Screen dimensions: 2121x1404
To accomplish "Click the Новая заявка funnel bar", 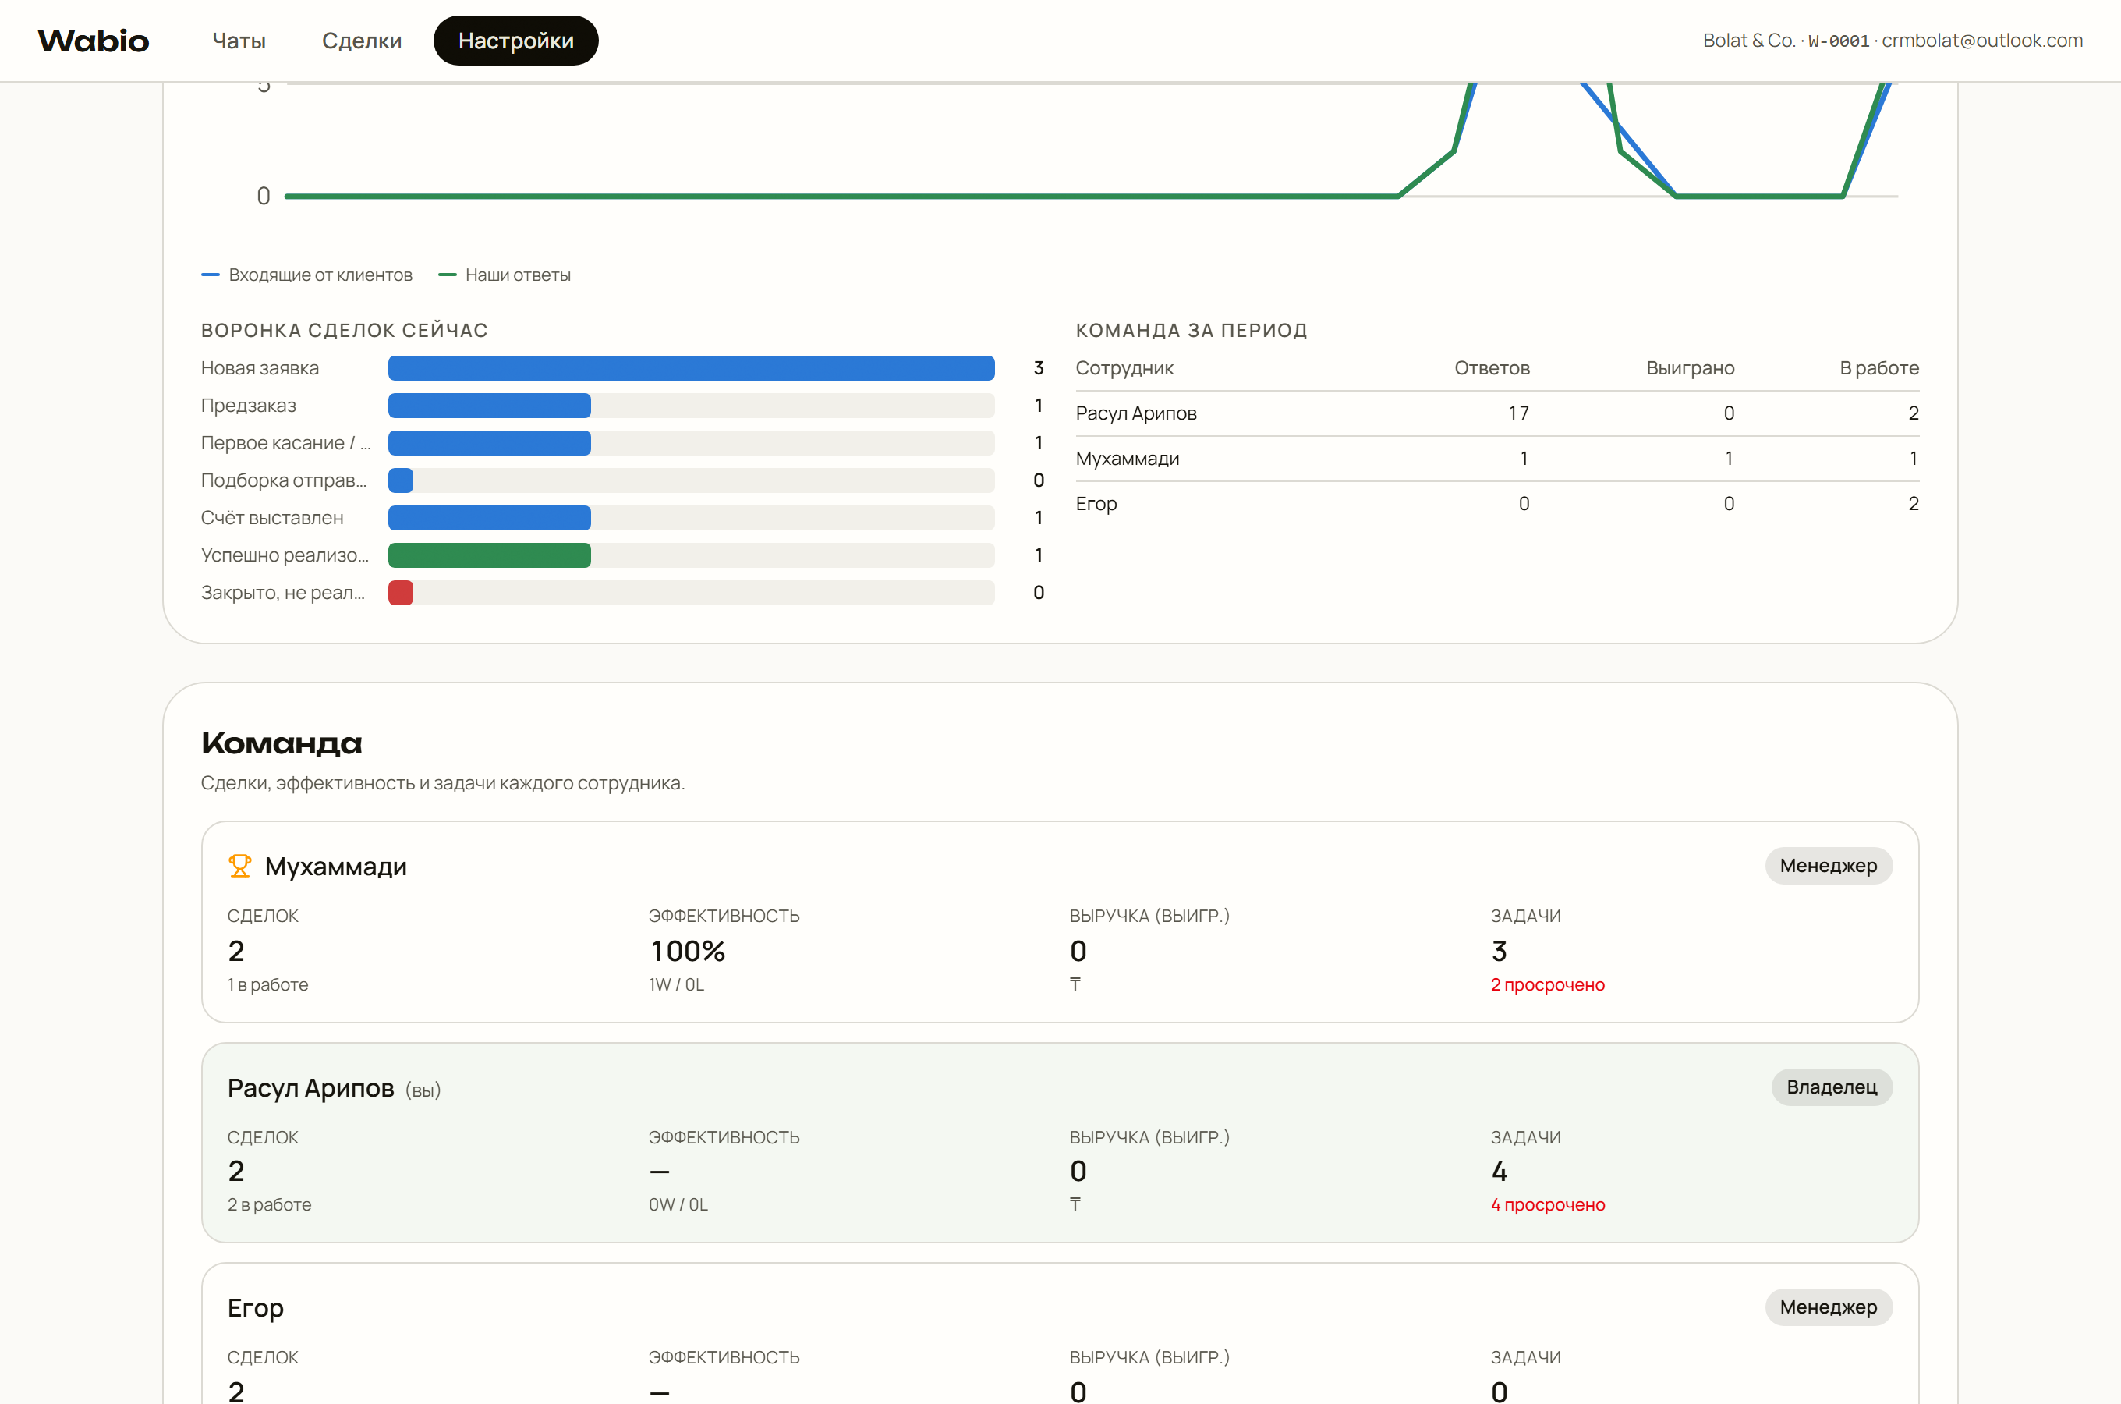I will click(x=692, y=368).
